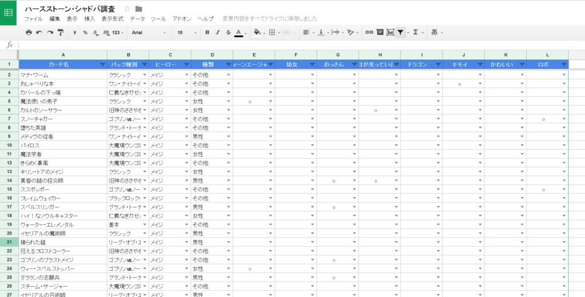
Task: Toggle the filter button
Action: coord(400,32)
